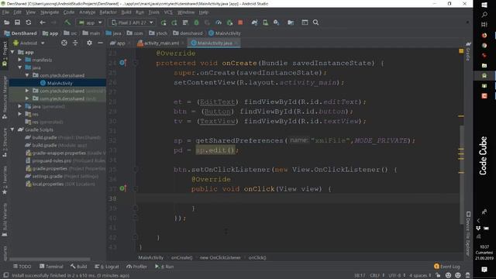The height and width of the screenshot is (279, 496).
Task: Click the Search Everywhere magnifier icon
Action: point(315,22)
